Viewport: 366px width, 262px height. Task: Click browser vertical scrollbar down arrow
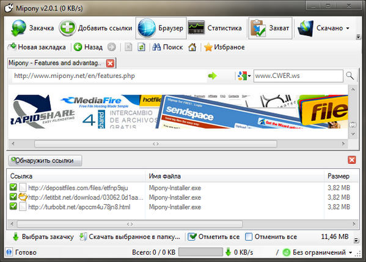pos(353,134)
